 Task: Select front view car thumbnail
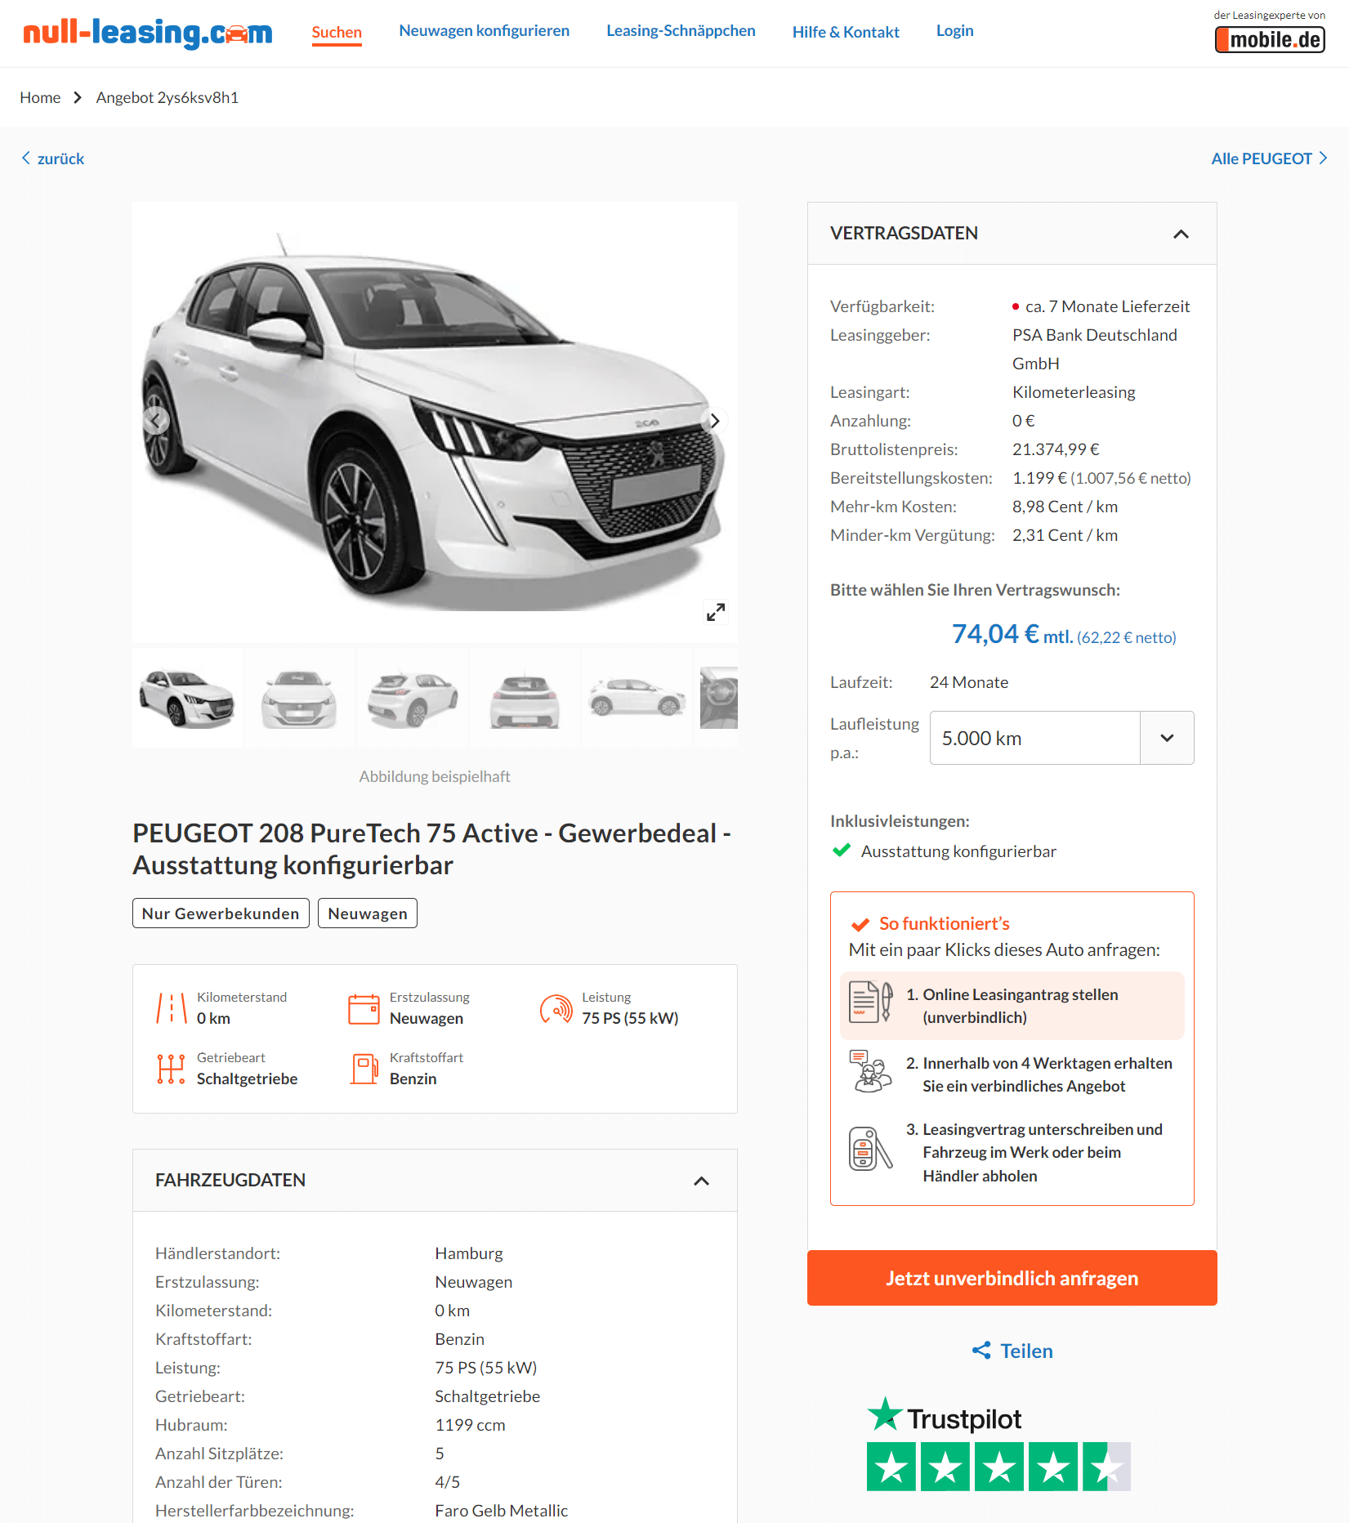[x=299, y=699]
